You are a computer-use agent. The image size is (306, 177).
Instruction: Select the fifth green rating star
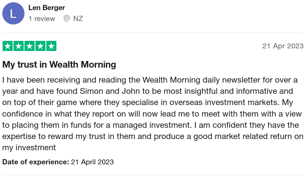[51, 46]
